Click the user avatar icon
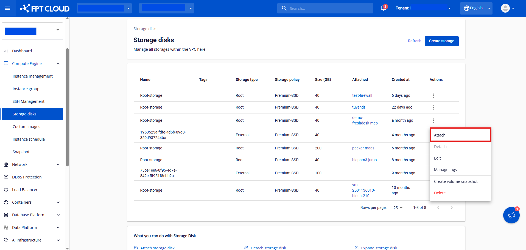The height and width of the screenshot is (250, 526). (x=505, y=8)
